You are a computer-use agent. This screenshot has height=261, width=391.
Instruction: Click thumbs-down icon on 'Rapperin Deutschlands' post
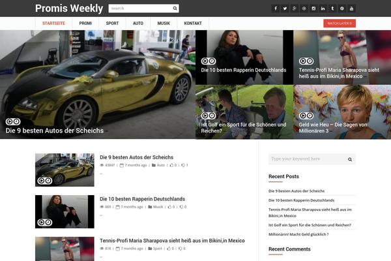pos(181,207)
